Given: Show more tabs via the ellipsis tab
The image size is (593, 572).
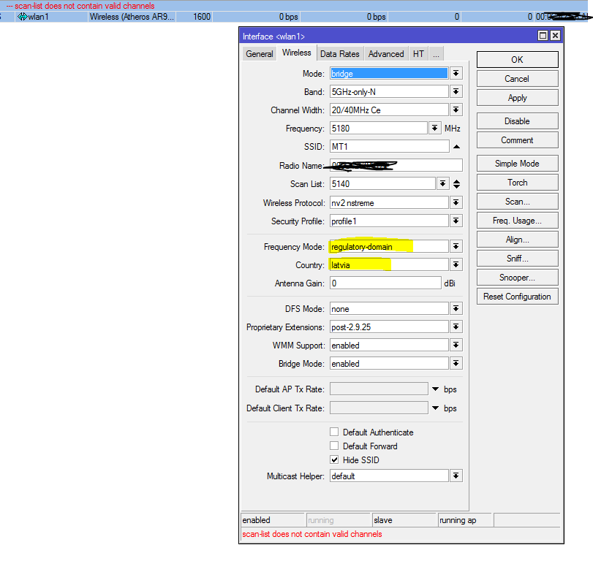Looking at the screenshot, I should (x=436, y=53).
